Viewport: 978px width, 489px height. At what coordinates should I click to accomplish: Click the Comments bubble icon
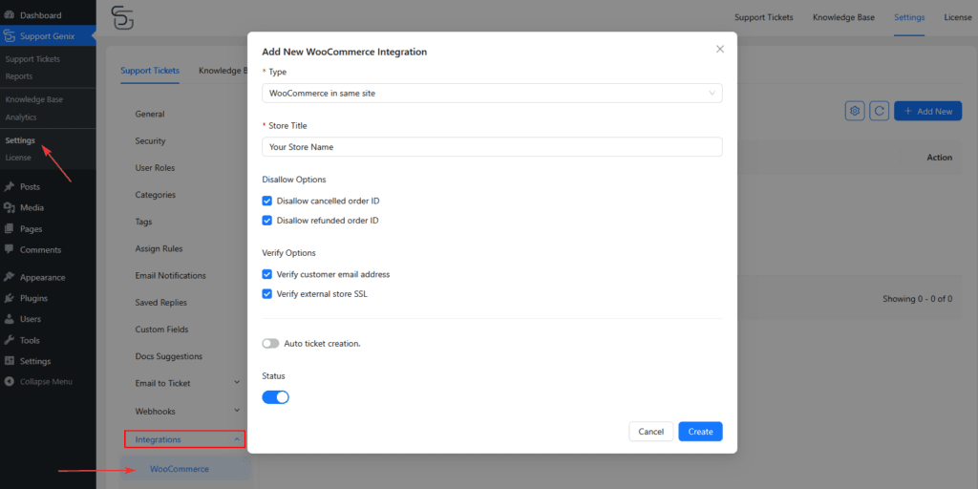tap(10, 249)
